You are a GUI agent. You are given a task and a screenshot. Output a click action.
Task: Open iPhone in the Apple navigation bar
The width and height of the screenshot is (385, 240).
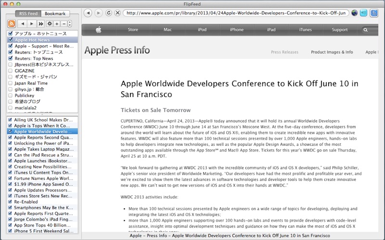click(237, 30)
